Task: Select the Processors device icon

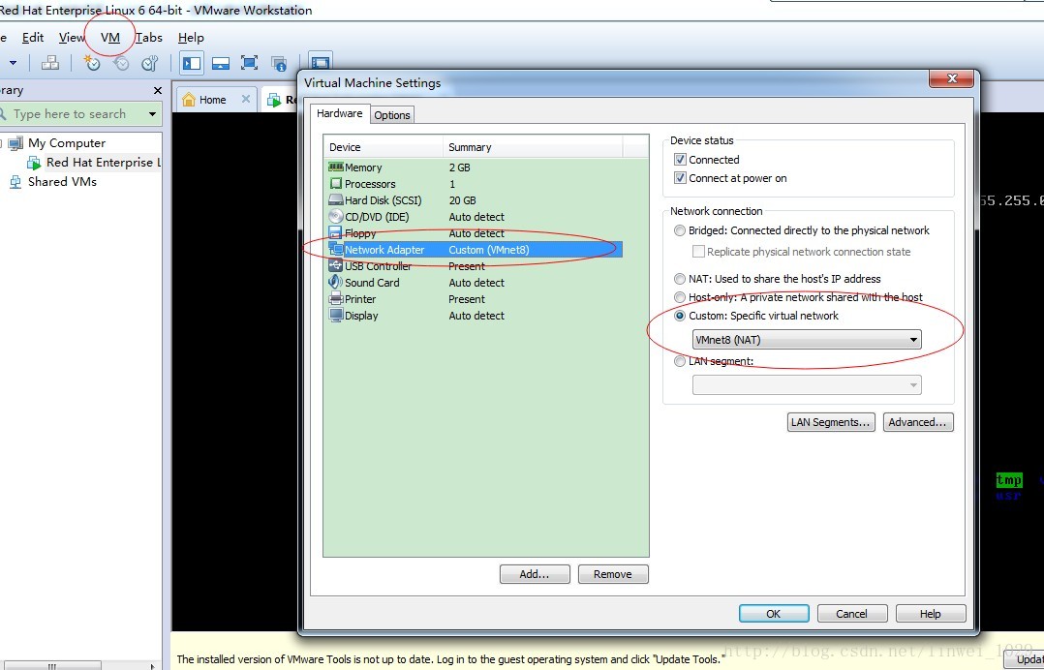Action: point(336,184)
